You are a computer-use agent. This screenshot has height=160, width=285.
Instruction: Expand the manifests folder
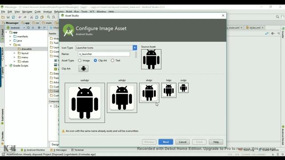tap(10, 36)
